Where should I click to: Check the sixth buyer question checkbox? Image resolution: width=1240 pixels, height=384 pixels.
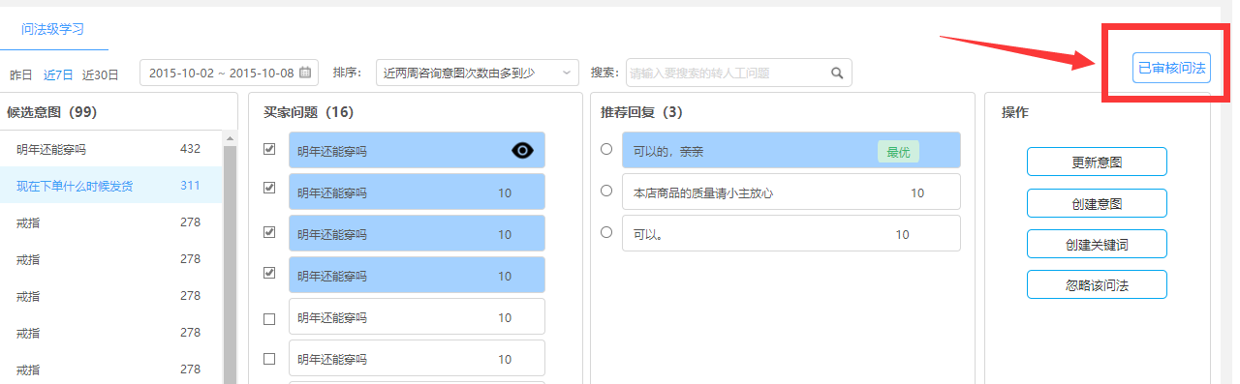pos(269,359)
